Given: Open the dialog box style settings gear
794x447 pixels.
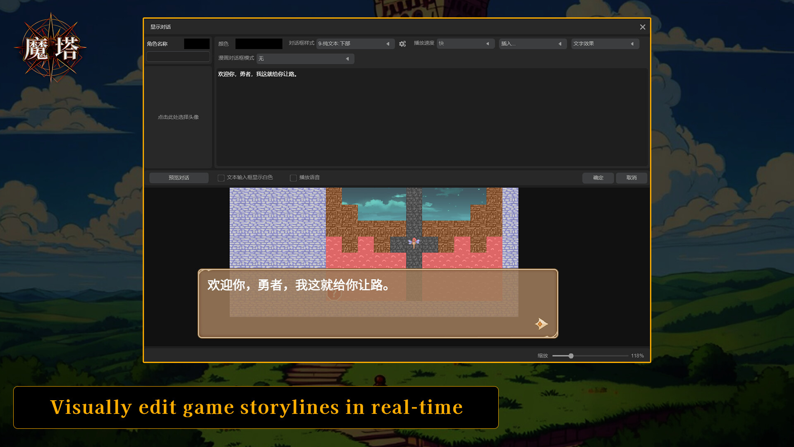Looking at the screenshot, I should (402, 43).
